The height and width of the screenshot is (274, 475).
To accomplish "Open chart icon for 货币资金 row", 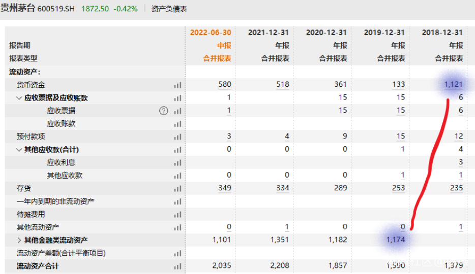I will coord(178,85).
